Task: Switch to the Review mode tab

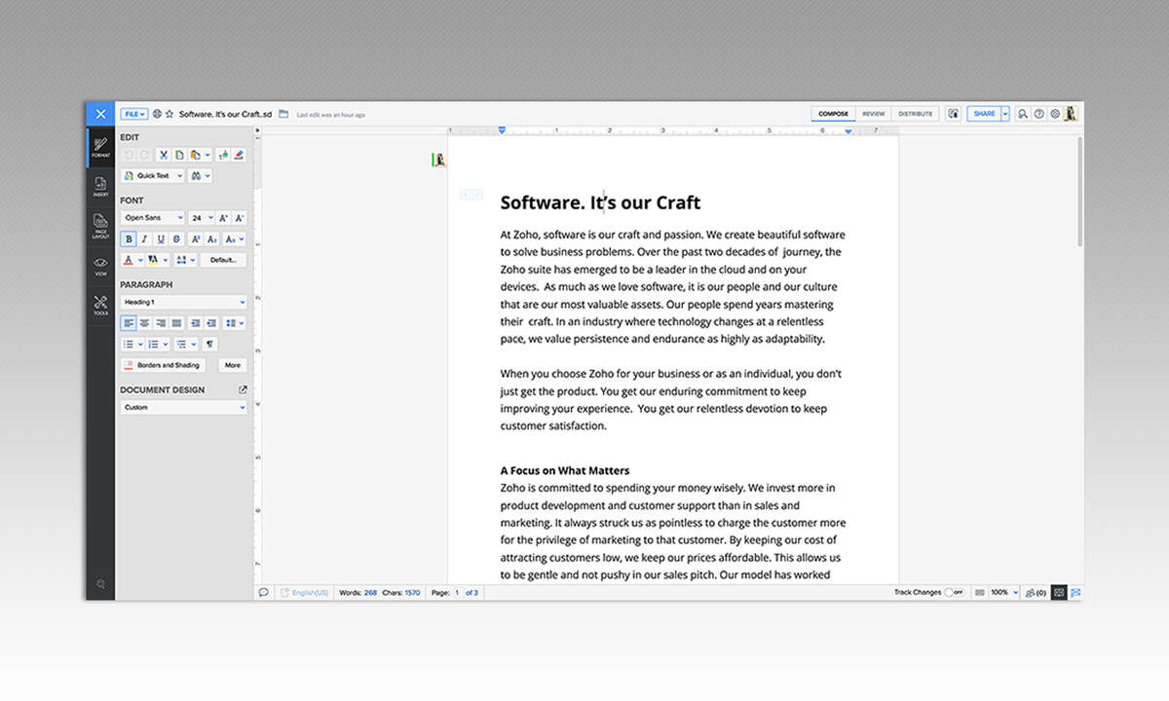Action: tap(874, 114)
